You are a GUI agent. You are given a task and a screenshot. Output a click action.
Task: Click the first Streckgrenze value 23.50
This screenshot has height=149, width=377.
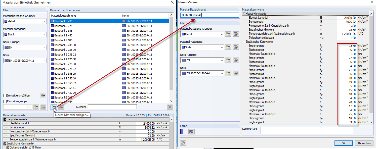click(x=347, y=46)
